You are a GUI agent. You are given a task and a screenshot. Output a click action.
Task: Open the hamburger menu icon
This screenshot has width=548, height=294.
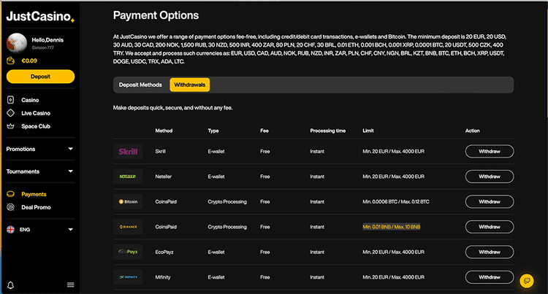(71, 285)
